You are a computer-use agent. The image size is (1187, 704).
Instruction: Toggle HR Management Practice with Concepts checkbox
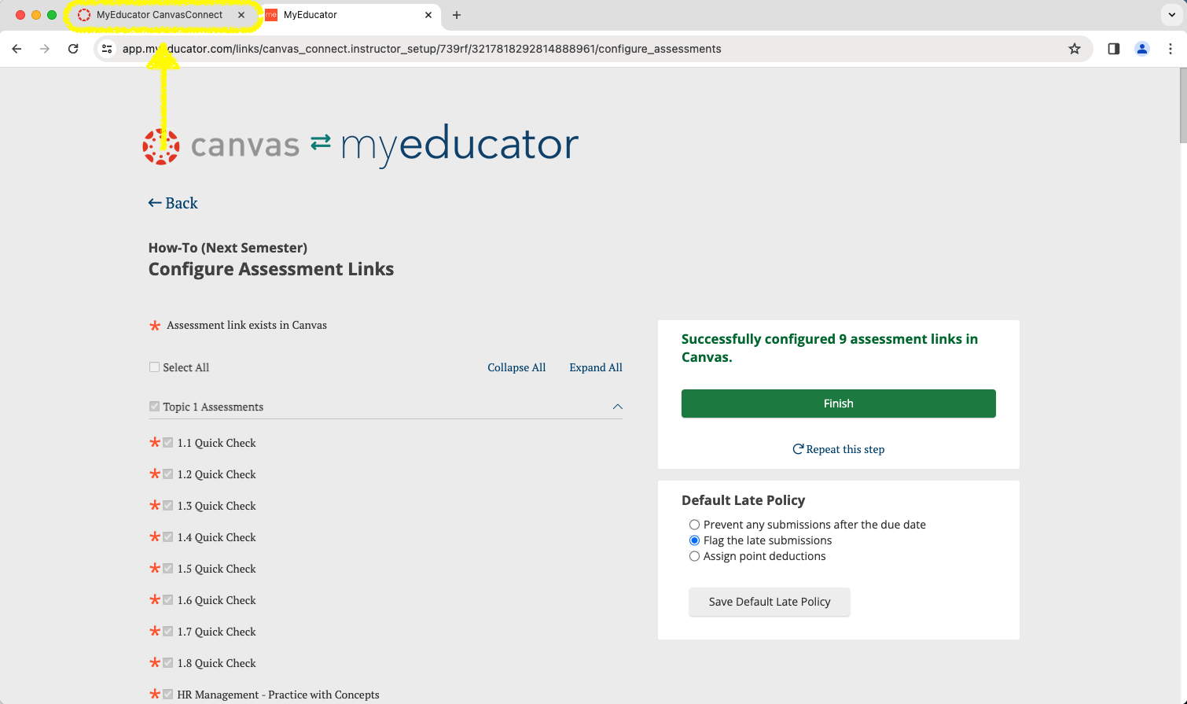[167, 695]
